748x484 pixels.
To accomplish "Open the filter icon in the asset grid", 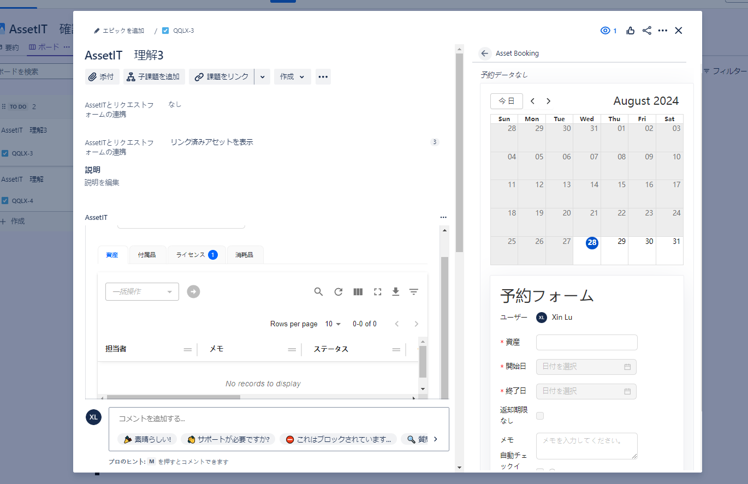I will point(413,291).
